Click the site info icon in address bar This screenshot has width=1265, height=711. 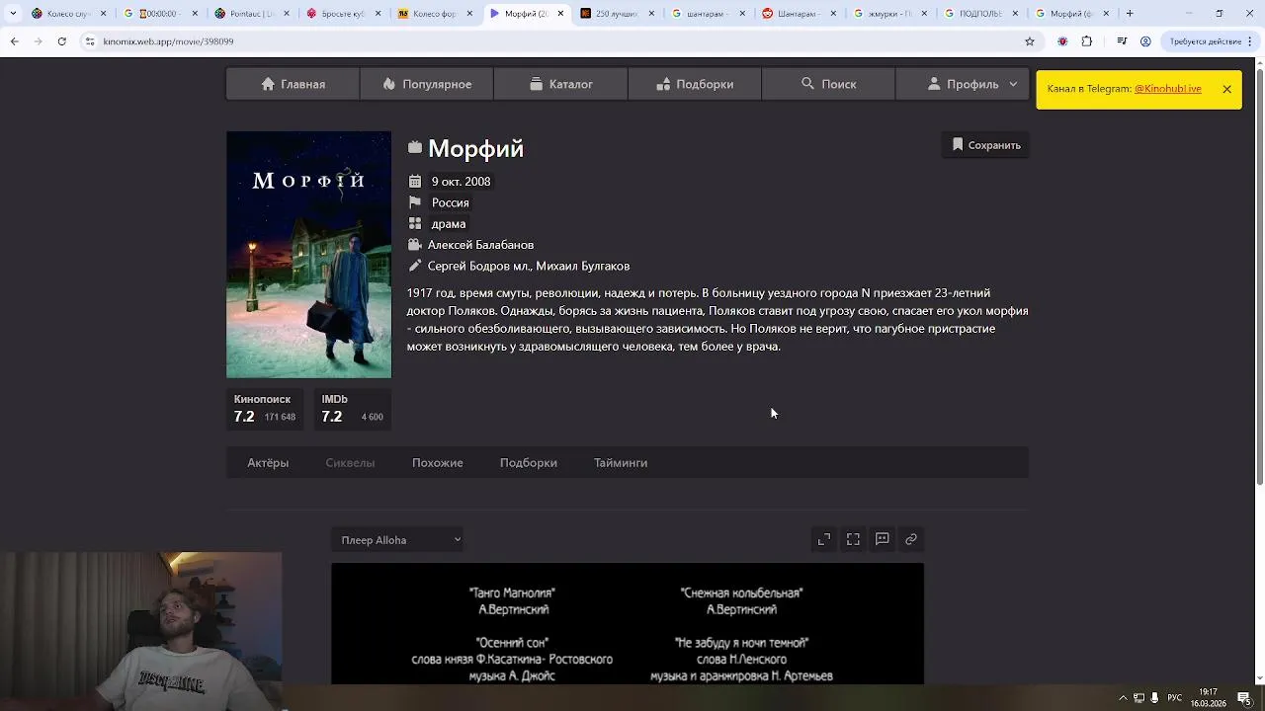point(90,41)
